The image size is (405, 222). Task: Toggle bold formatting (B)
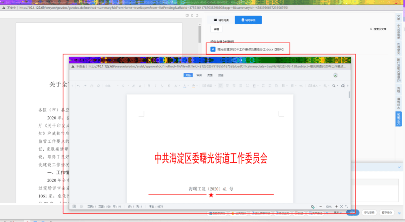click(149, 86)
